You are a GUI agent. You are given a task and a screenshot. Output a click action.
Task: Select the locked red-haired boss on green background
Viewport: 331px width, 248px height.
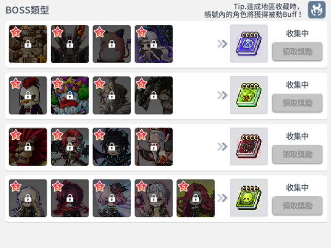coord(195,198)
